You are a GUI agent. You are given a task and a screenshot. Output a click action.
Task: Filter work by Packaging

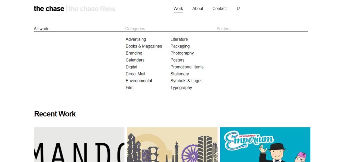pos(180,46)
